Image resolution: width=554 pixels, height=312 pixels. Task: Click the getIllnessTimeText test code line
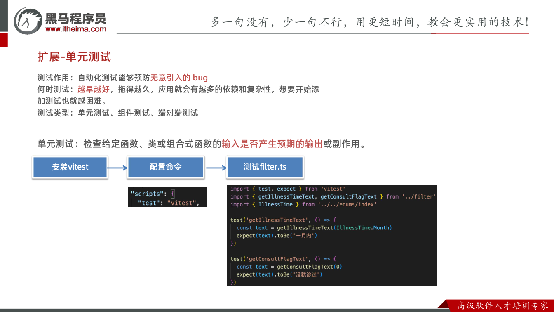click(284, 220)
